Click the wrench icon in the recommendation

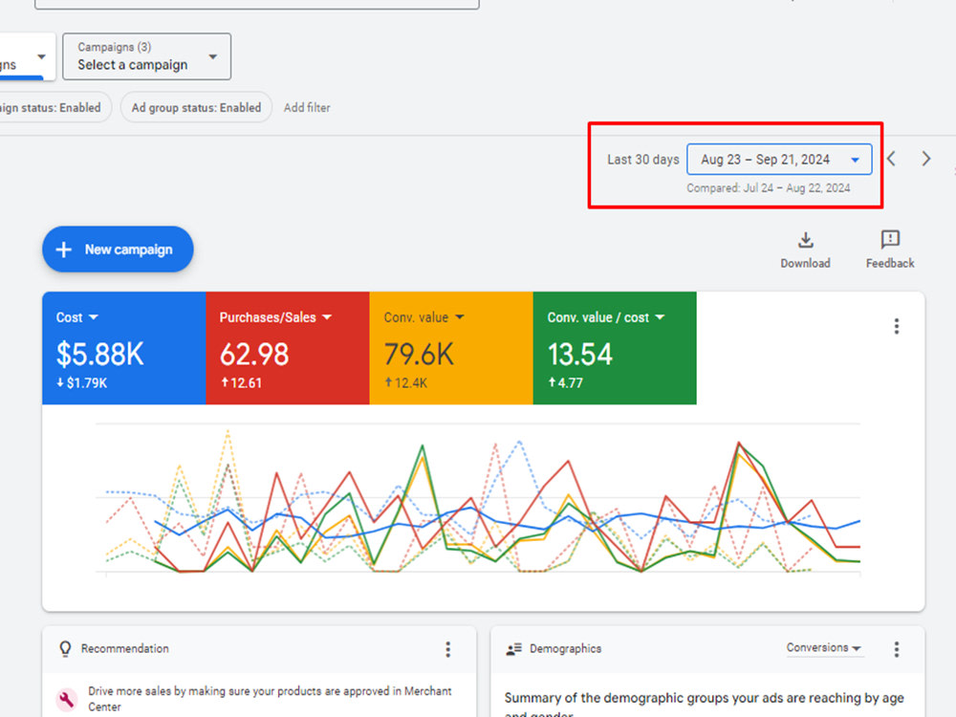(x=67, y=700)
